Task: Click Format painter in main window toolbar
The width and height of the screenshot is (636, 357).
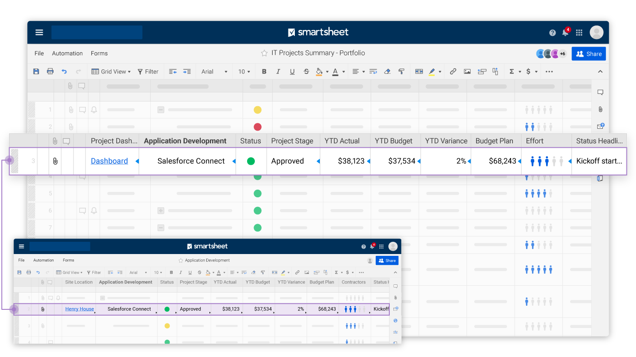Action: 401,71
